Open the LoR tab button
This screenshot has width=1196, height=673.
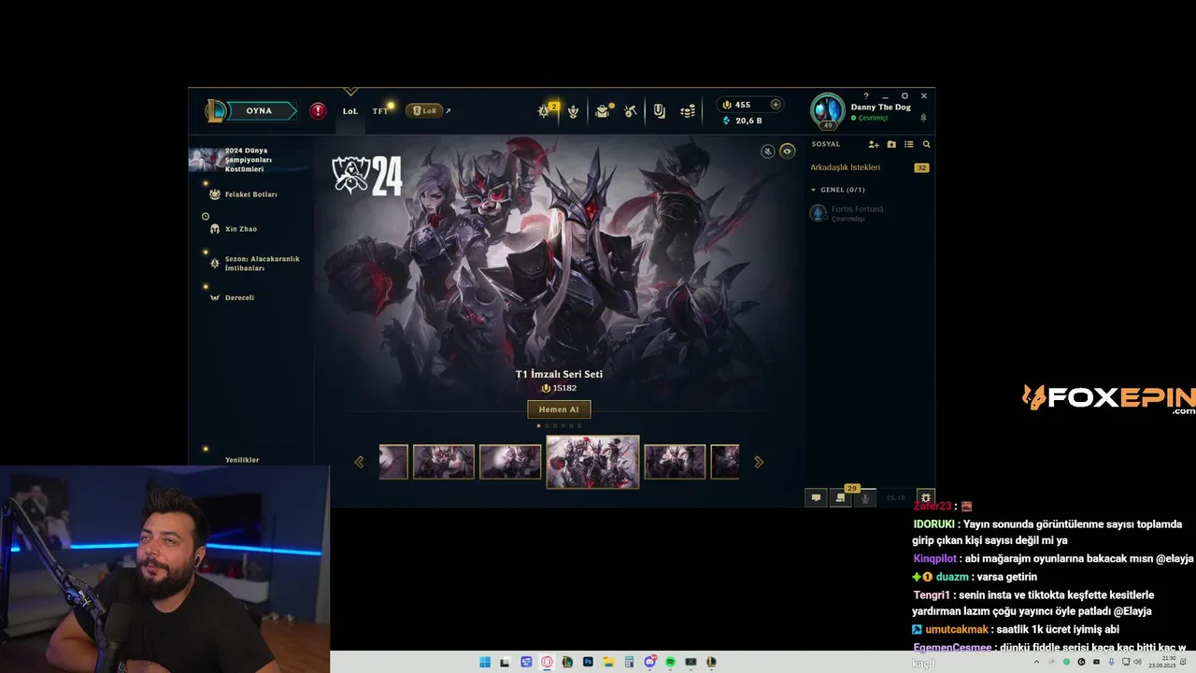tap(424, 110)
